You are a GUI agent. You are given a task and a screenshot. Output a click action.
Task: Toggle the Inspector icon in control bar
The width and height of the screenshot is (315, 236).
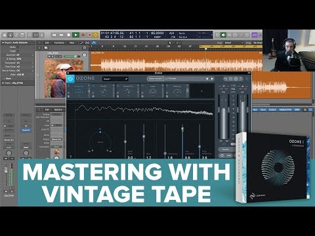coord(10,35)
